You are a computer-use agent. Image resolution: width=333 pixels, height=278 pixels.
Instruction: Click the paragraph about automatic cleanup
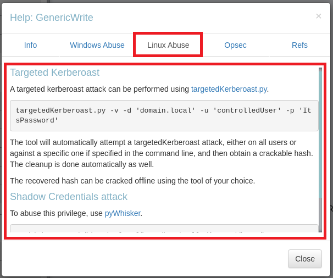point(161,153)
